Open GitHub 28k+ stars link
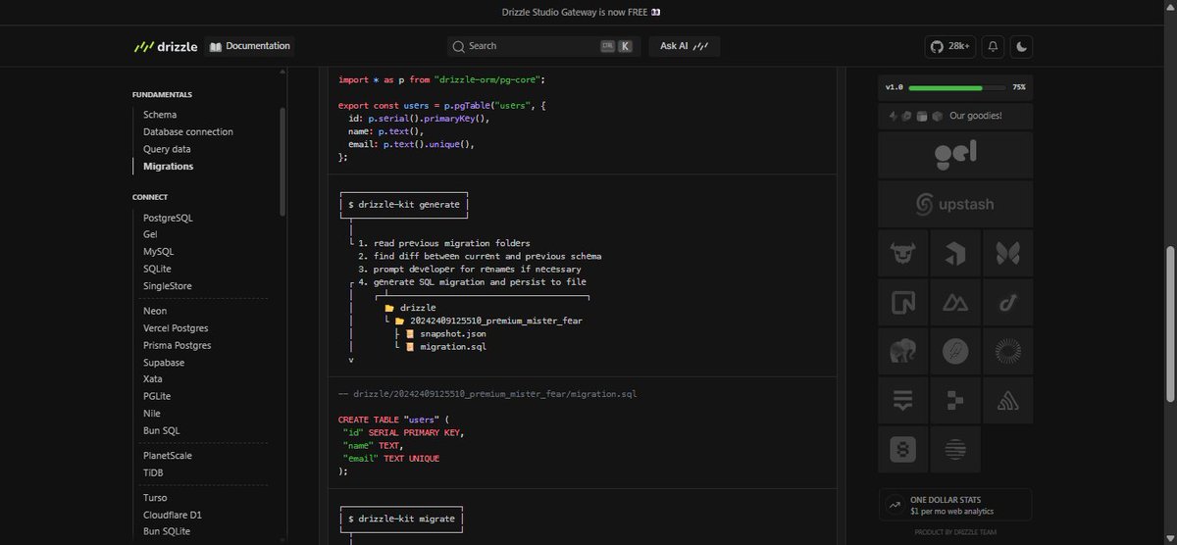1177x545 pixels. coord(950,46)
